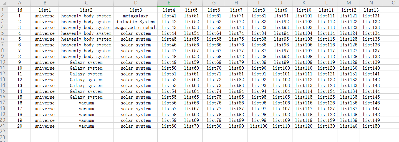Select row 17 header
This screenshot has height=142, width=399.
tap(4, 103)
